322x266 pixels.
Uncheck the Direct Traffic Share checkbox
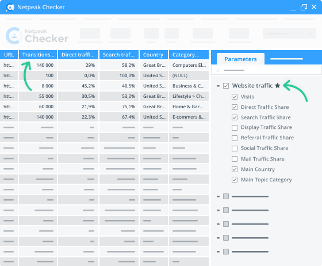(235, 107)
